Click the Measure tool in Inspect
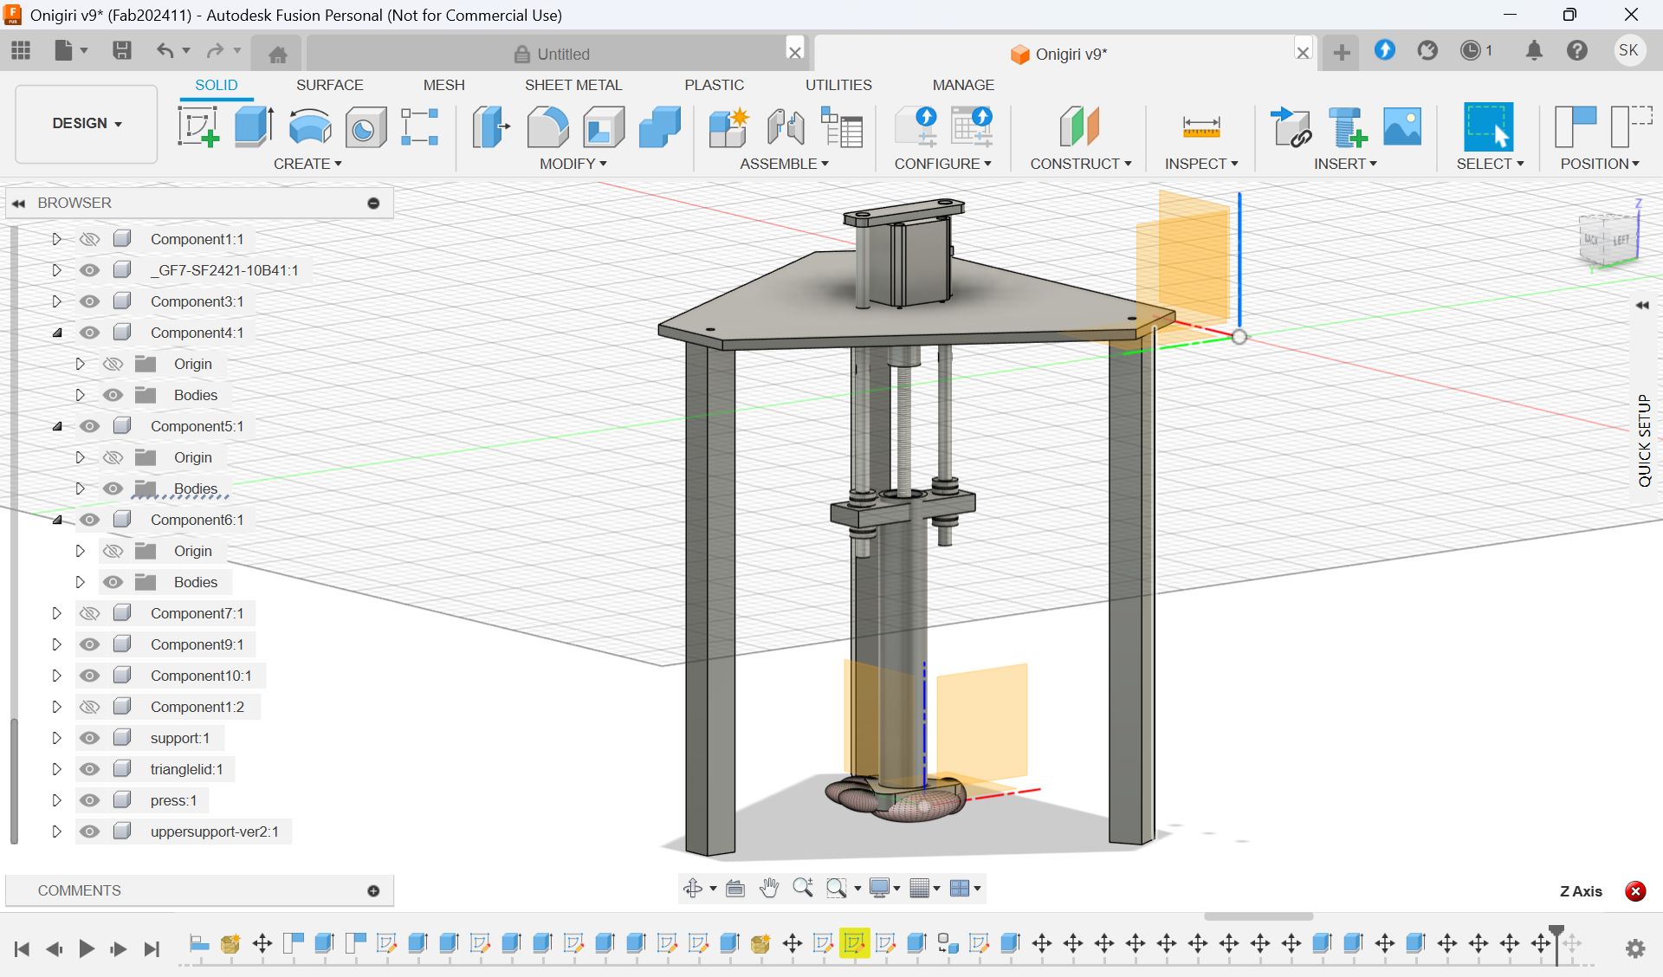The height and width of the screenshot is (977, 1663). point(1200,126)
